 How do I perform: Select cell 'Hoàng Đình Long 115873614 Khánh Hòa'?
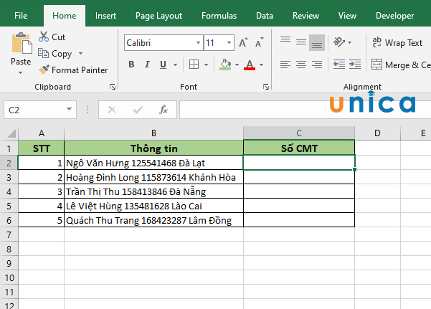click(x=153, y=177)
